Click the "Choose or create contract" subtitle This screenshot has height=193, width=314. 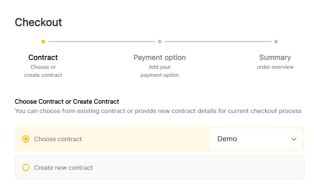[x=43, y=71]
